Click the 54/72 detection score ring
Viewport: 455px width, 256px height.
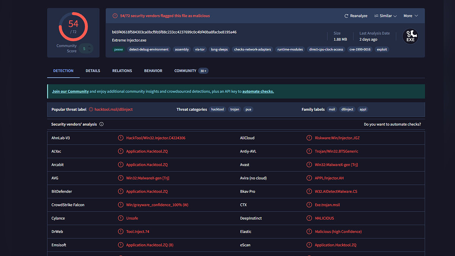[x=73, y=27]
